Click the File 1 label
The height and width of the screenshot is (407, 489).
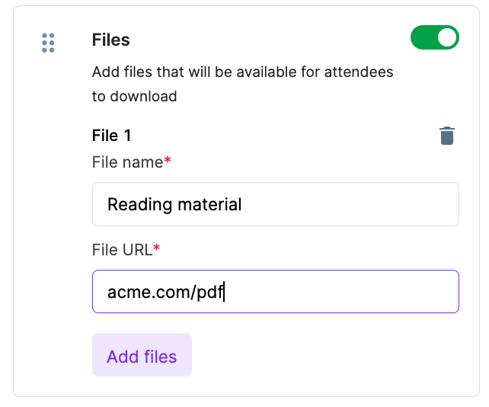click(112, 136)
